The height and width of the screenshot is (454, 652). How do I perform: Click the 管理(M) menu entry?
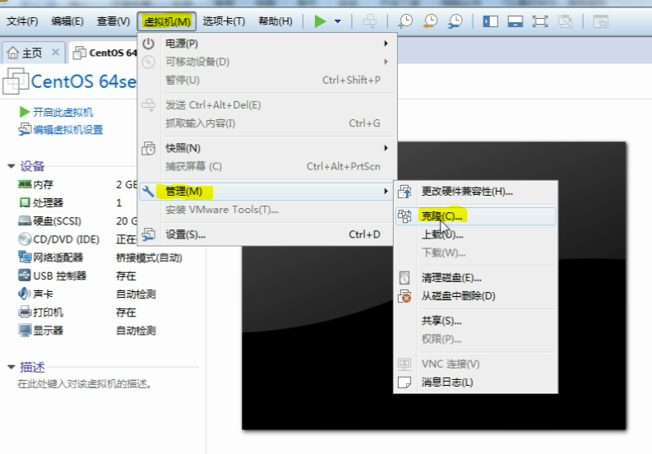click(x=267, y=192)
